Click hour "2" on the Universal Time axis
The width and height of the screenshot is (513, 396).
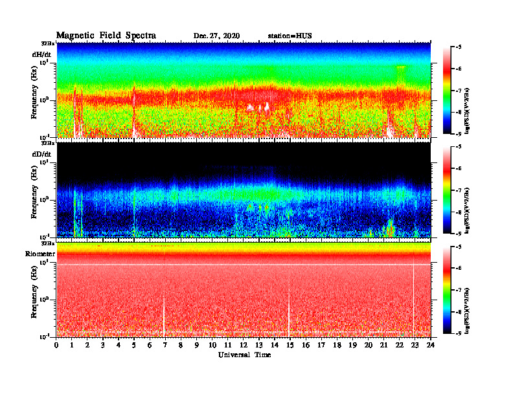coord(87,345)
